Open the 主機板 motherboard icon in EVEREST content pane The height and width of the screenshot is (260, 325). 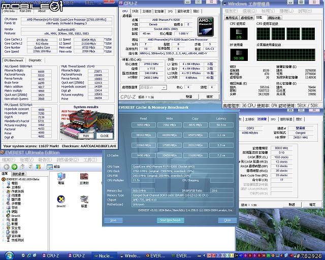(x=84, y=179)
